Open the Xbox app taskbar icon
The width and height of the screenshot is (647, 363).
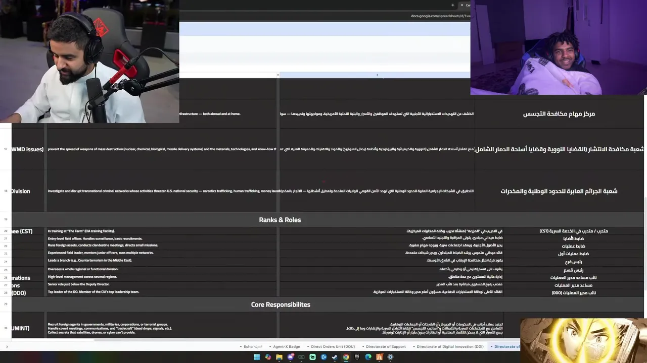pos(301,357)
